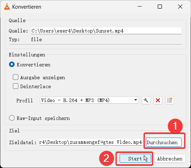
Task: Create a new profile with the list icon
Action: pyautogui.click(x=170, y=100)
